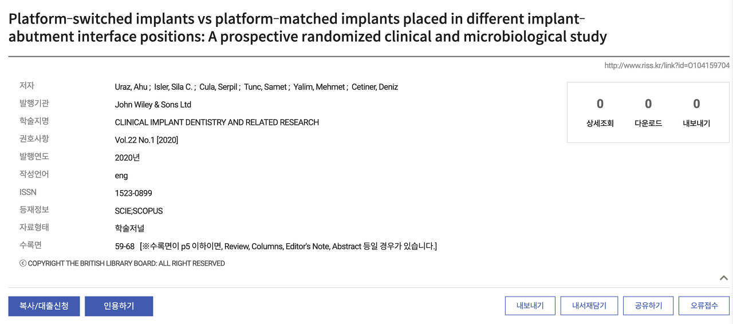The image size is (733, 324).
Task: Open author link Cula, Serpil
Action: tap(218, 87)
